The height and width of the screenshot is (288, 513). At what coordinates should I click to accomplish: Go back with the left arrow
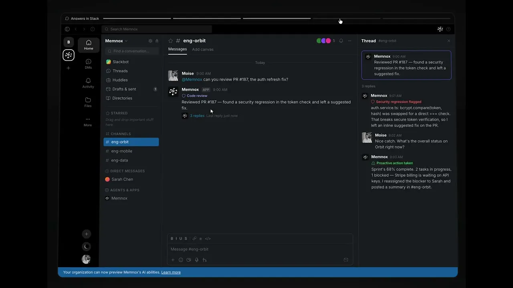[x=75, y=29]
